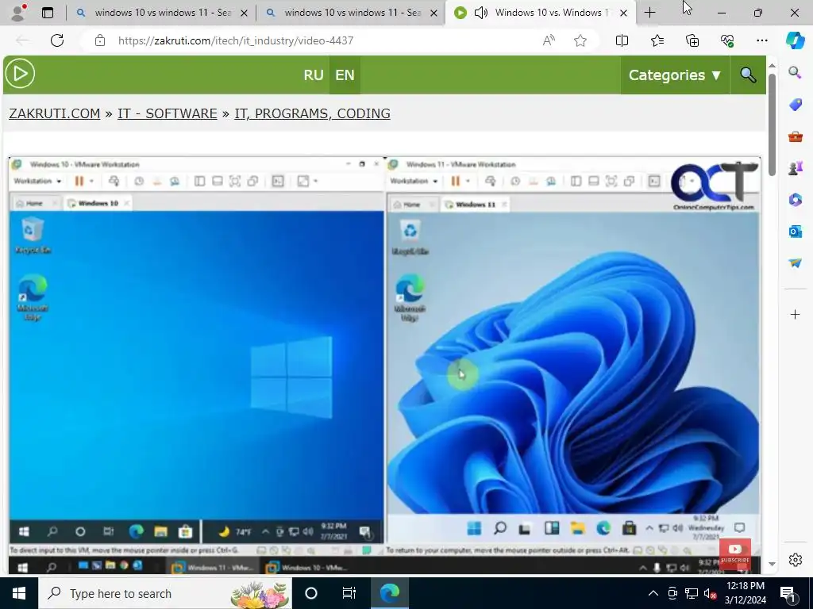The width and height of the screenshot is (813, 609).
Task: Open Shopping tag sidebar icon
Action: (x=795, y=105)
